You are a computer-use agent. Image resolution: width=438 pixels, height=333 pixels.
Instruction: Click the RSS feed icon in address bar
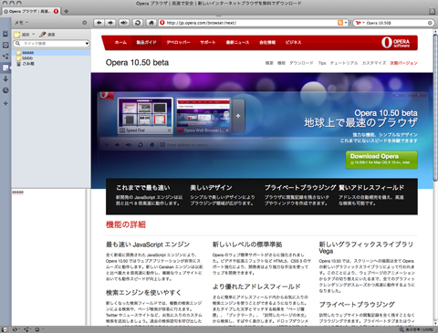point(340,23)
